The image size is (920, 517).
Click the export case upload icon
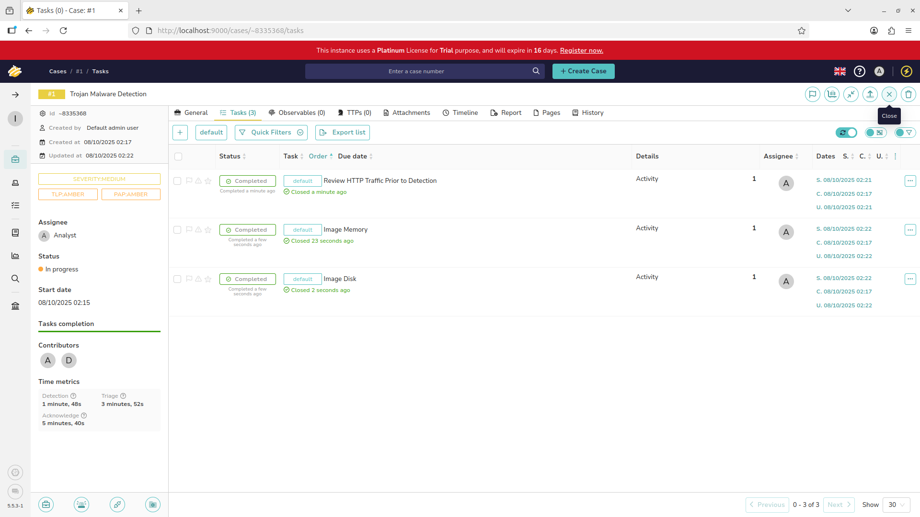[870, 94]
